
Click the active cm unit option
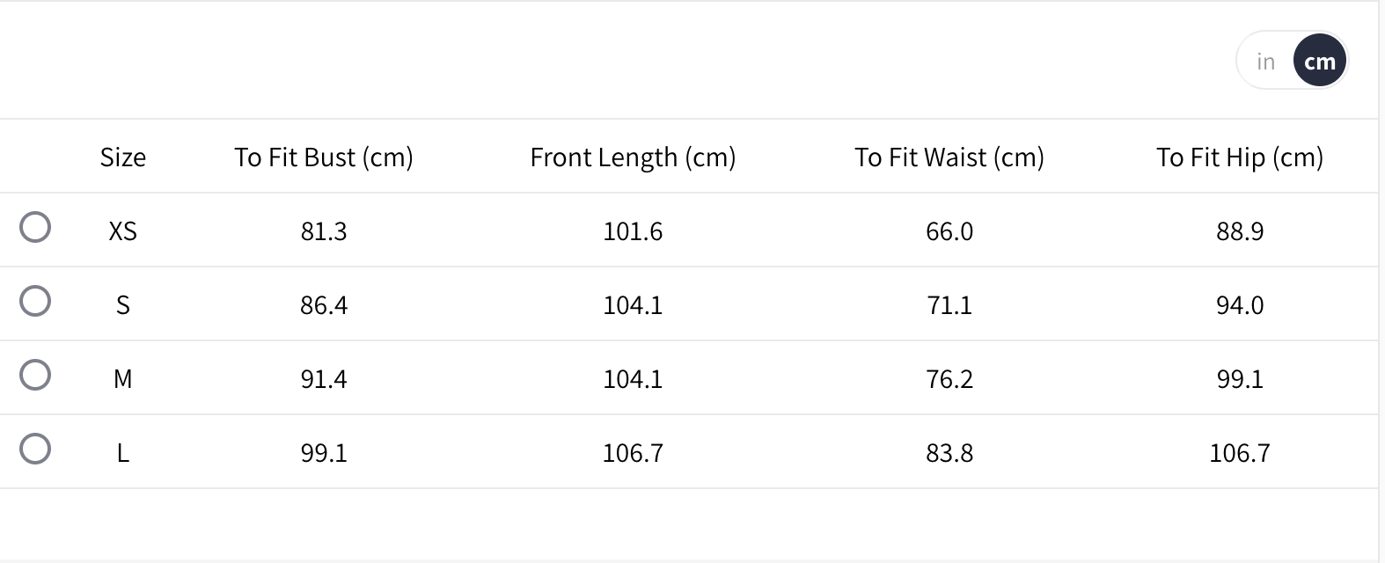tap(1319, 62)
